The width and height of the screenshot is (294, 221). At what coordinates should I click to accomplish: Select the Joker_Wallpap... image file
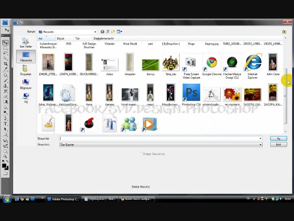coord(48,95)
